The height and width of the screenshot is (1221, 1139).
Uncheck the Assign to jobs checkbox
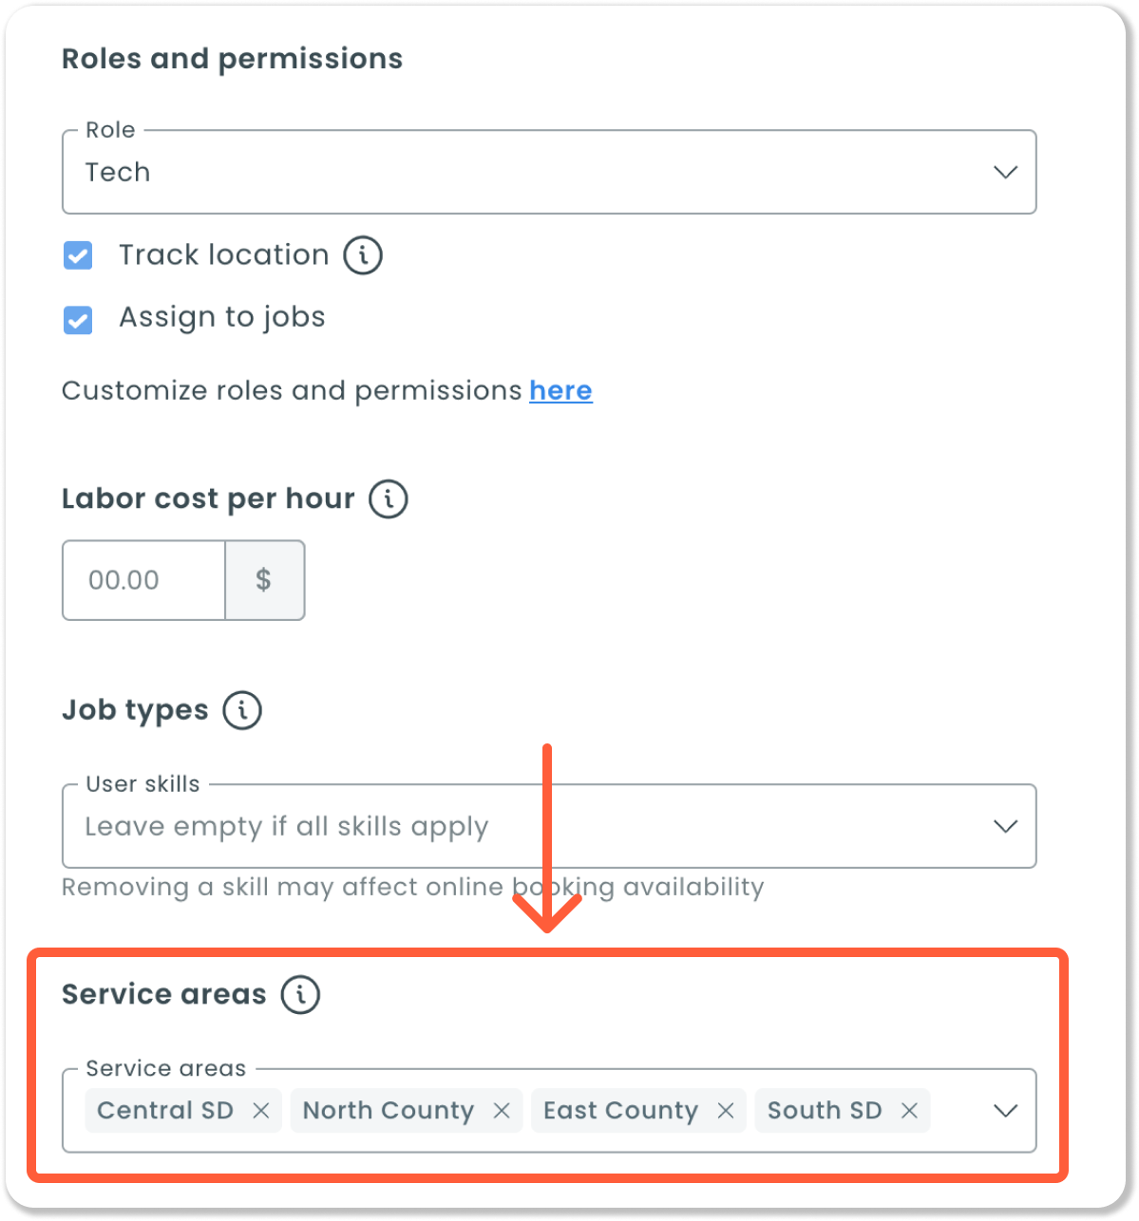[x=78, y=319]
